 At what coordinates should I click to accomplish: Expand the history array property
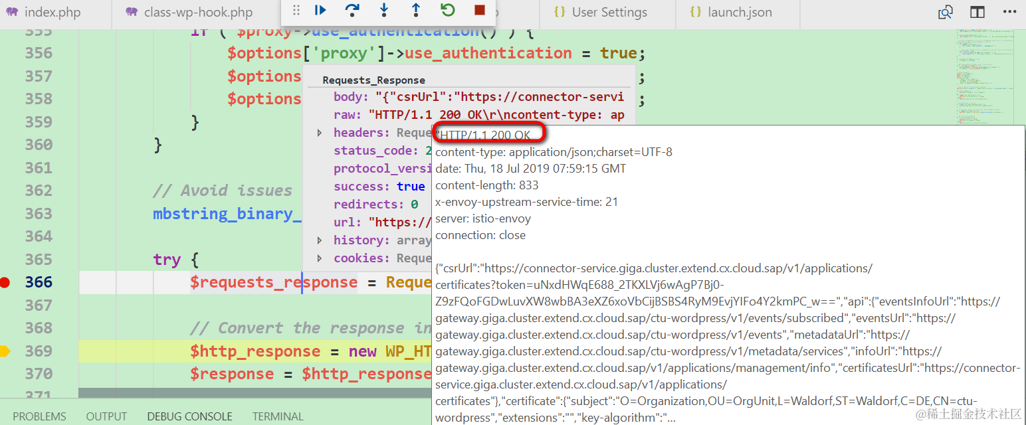click(319, 240)
